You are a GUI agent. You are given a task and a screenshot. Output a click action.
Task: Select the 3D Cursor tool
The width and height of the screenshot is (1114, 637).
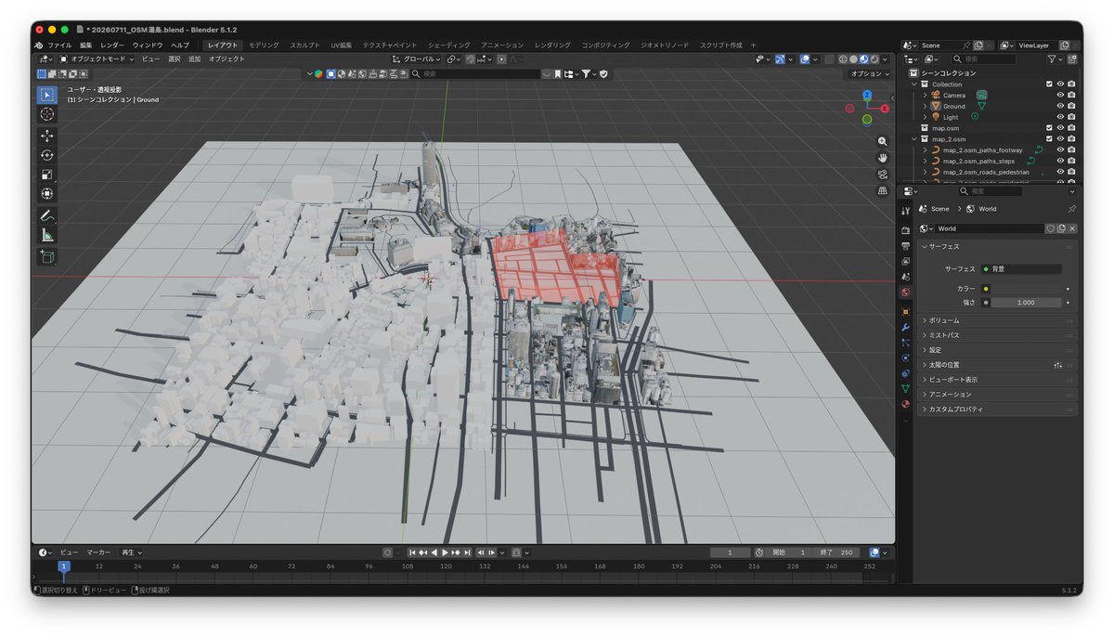47,113
